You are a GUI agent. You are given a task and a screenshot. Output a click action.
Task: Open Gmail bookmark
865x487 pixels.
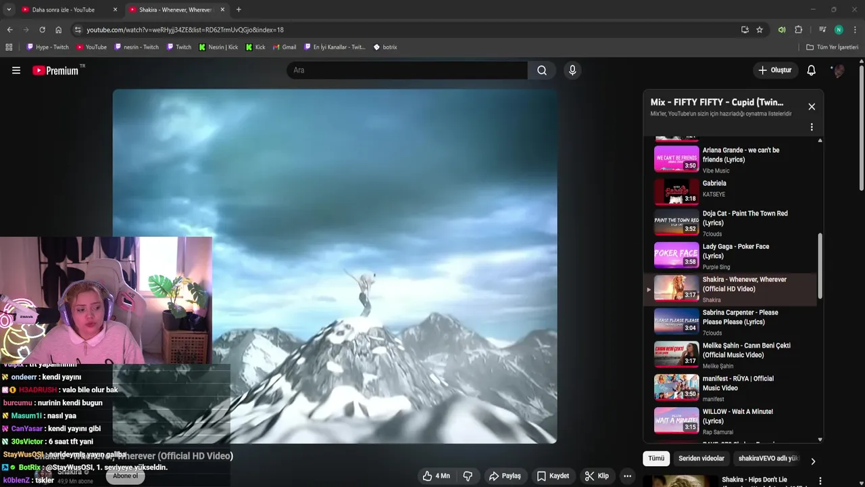click(x=285, y=47)
